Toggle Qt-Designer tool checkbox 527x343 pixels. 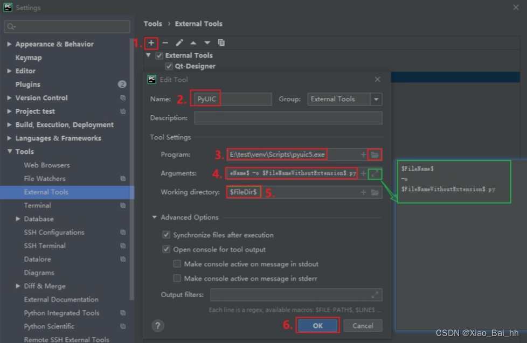[x=169, y=66]
